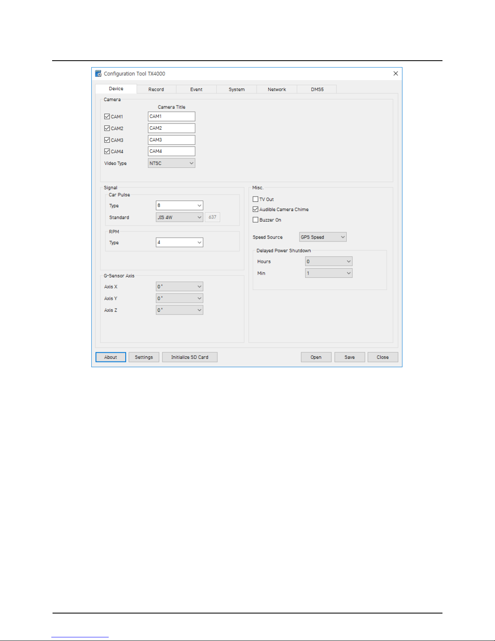This screenshot has height=641, width=495.
Task: Toggle the CAM2 checkbox
Action: tap(107, 128)
